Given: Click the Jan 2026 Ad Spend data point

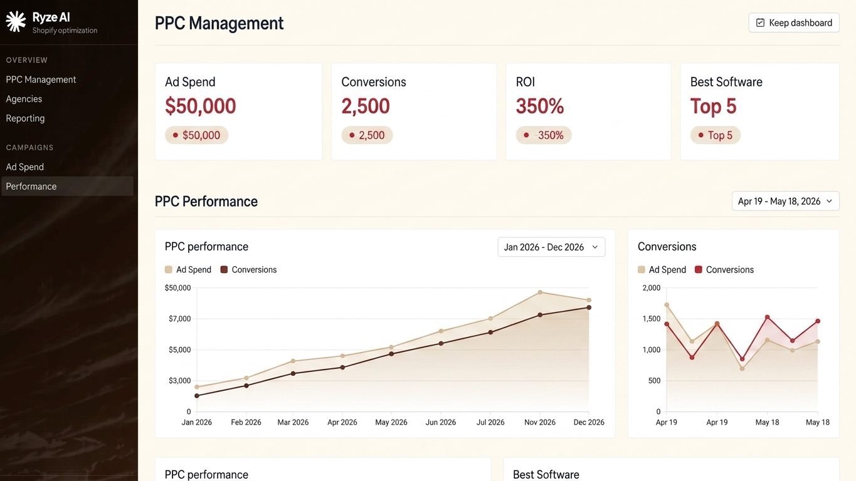Looking at the screenshot, I should point(197,387).
